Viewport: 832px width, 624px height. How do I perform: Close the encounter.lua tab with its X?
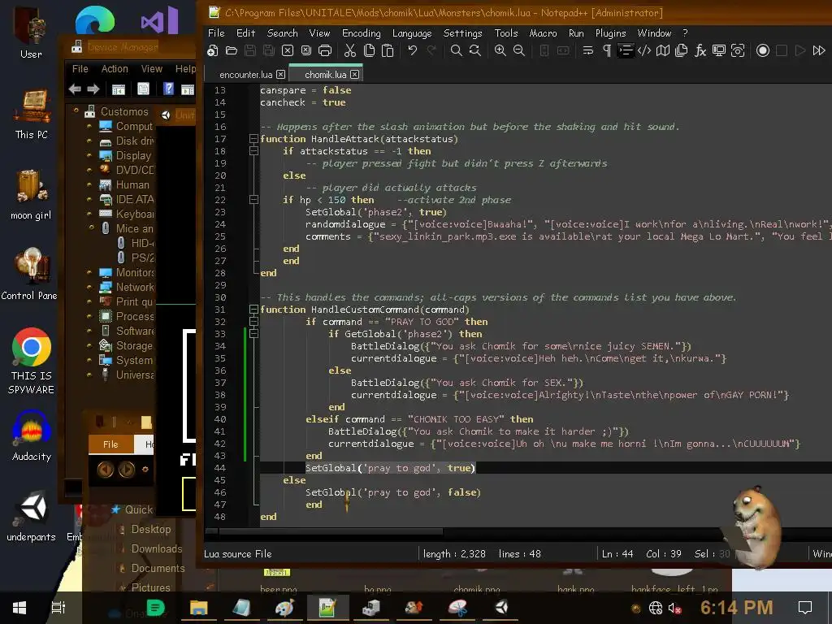(x=280, y=74)
